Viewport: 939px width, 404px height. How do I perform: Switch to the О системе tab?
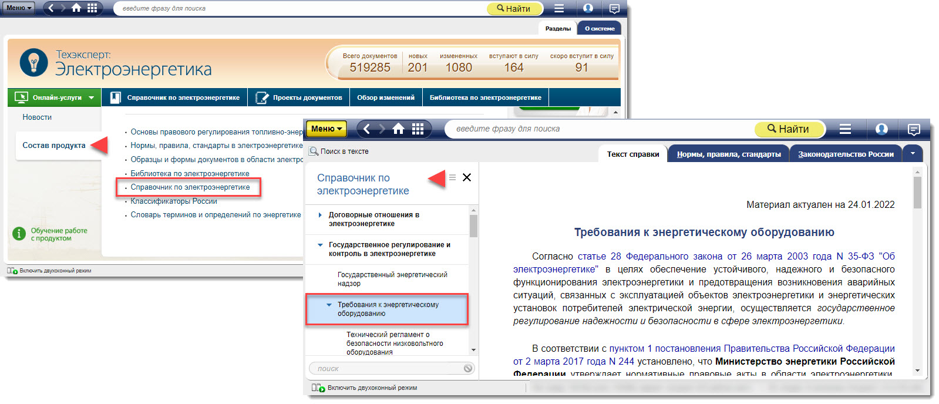click(600, 28)
